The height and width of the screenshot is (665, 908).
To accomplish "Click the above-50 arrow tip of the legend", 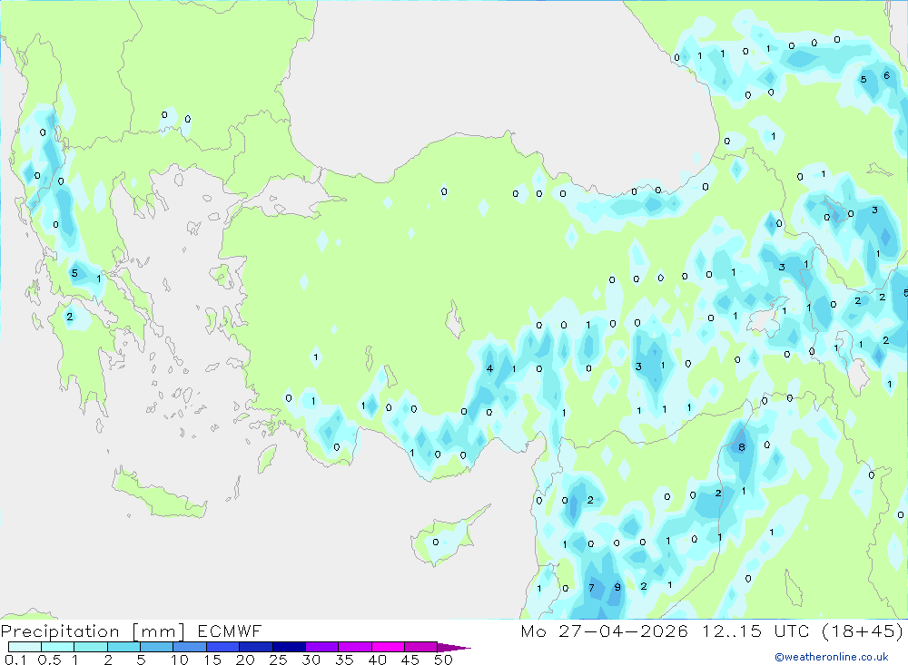I will pos(454,648).
